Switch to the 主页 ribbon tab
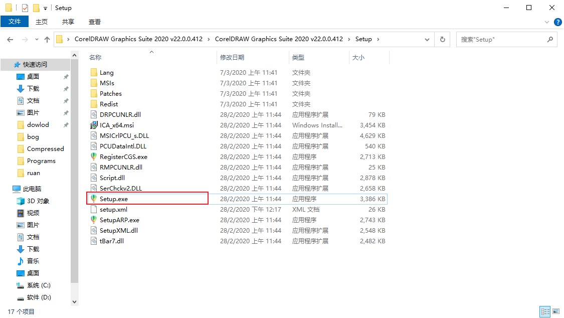Viewport: 564px width, 318px height. (42, 22)
